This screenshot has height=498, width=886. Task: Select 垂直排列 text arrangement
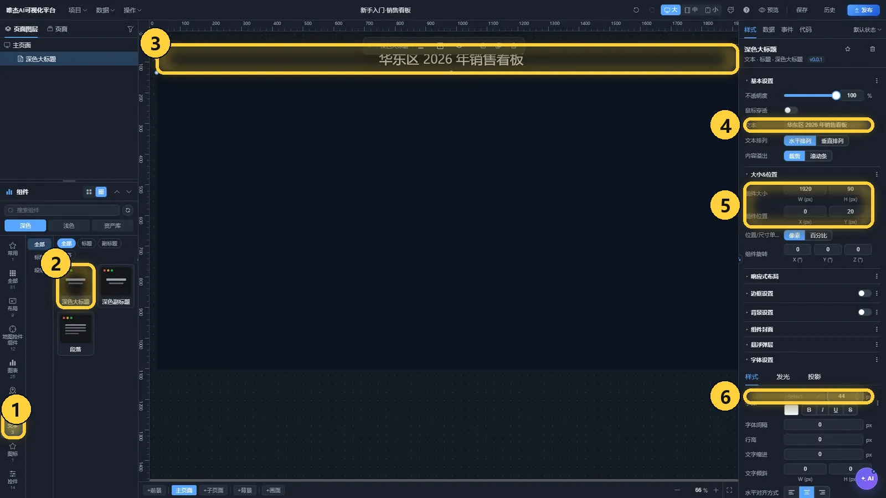pos(832,141)
